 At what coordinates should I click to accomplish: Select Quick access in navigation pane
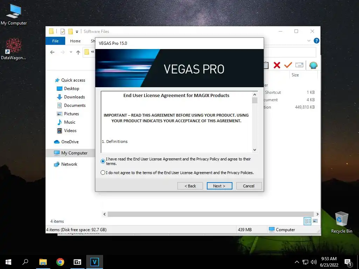(70, 80)
